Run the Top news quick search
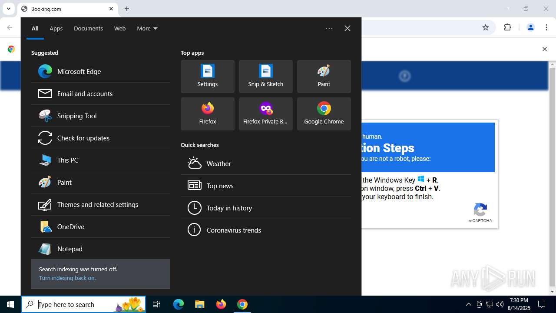The width and height of the screenshot is (556, 313). click(x=266, y=186)
